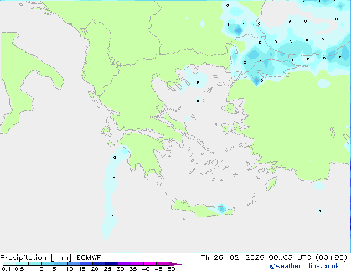Screen dimensions: 351x271
Task: Pick the legend swatch between 40 and 45
Action: tap(150, 264)
